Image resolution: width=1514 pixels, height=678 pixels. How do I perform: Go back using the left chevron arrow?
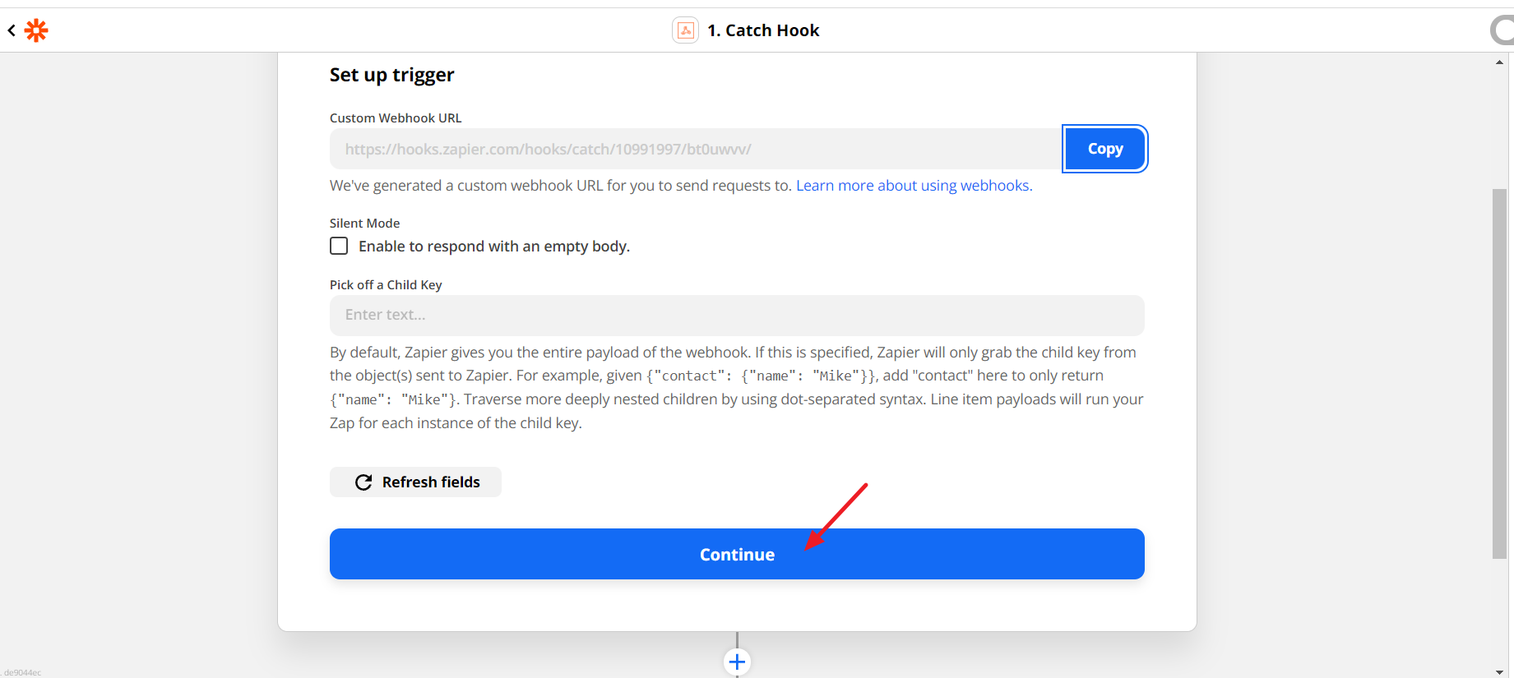click(x=12, y=30)
